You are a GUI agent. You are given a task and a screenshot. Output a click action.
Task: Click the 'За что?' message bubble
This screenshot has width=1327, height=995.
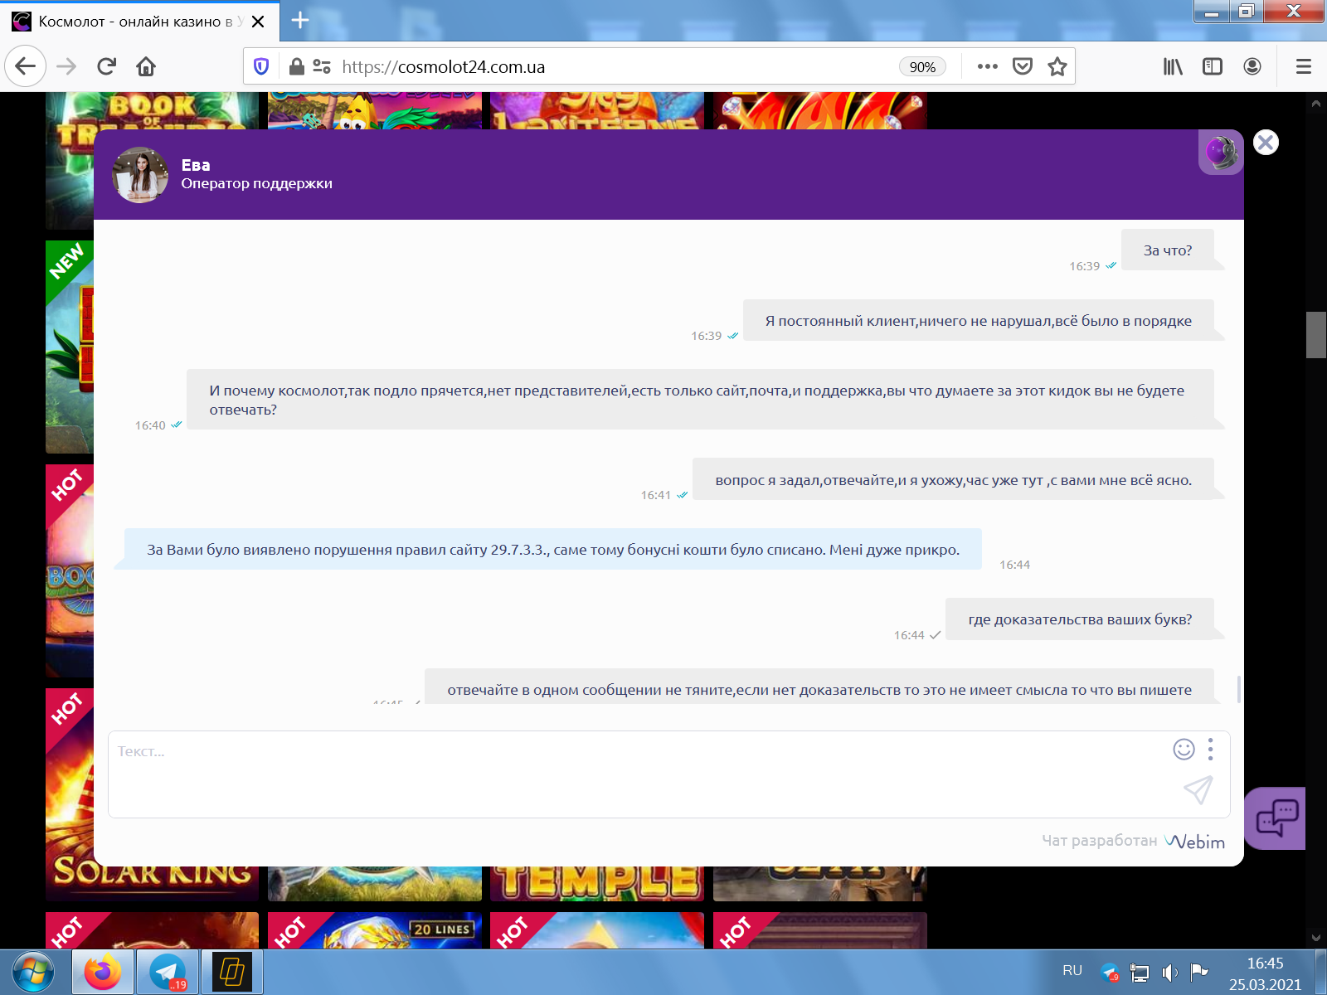(1168, 250)
